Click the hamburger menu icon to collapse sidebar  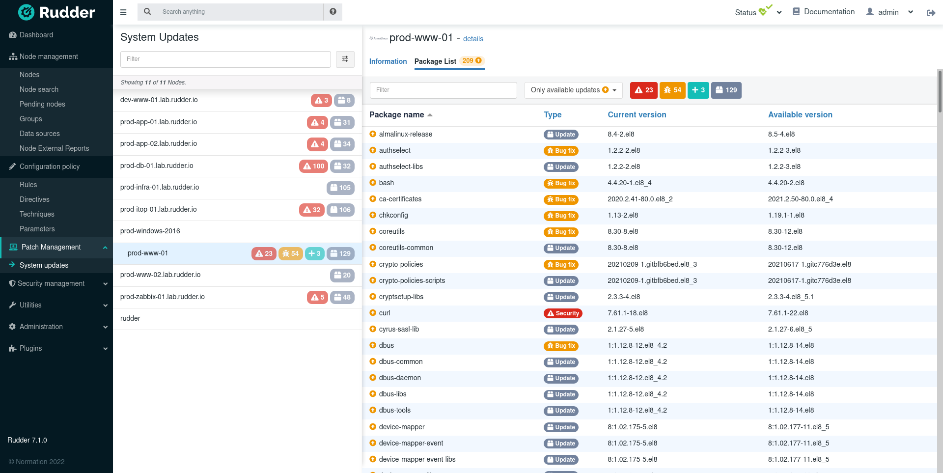[123, 12]
